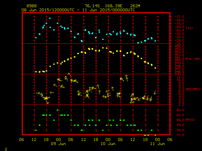Click the last yellow pressure point near 947
The image size is (202, 151).
155,68
